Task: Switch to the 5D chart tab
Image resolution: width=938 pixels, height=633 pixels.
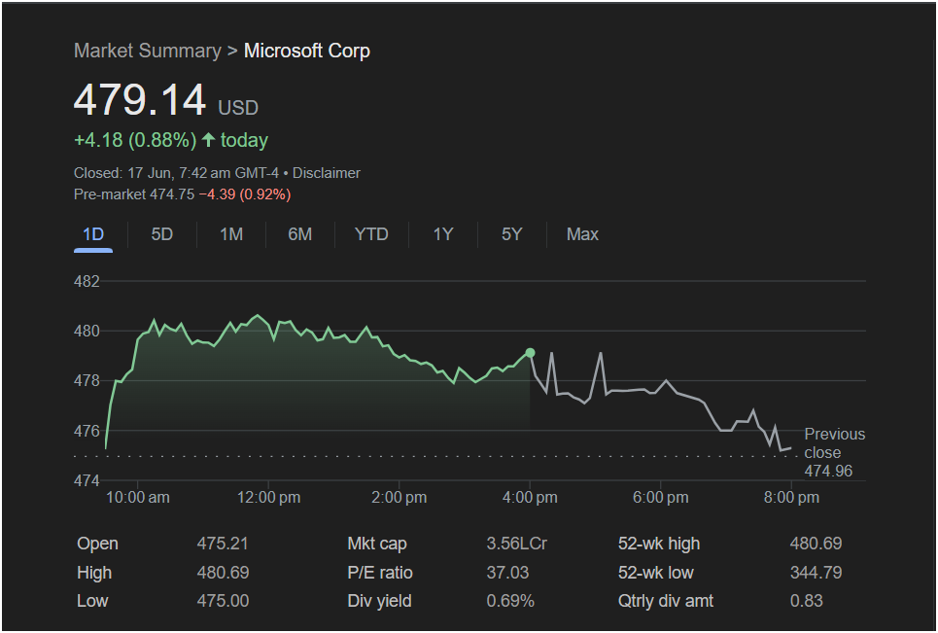Action: pos(162,234)
